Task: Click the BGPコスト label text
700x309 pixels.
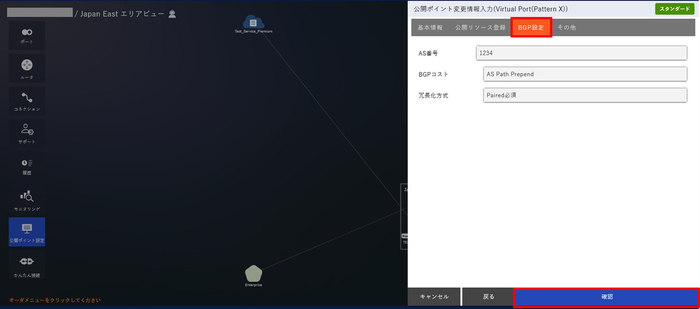Action: pyautogui.click(x=434, y=74)
